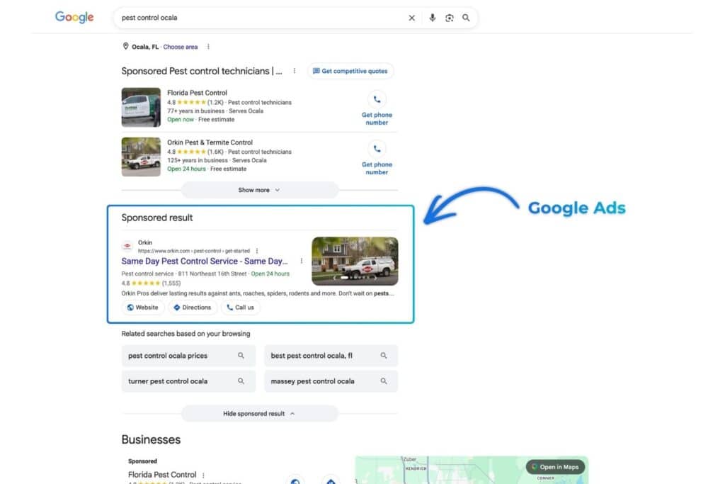Open three-dot menu beside the orkin.com URL
Image resolution: width=725 pixels, height=484 pixels.
(257, 251)
